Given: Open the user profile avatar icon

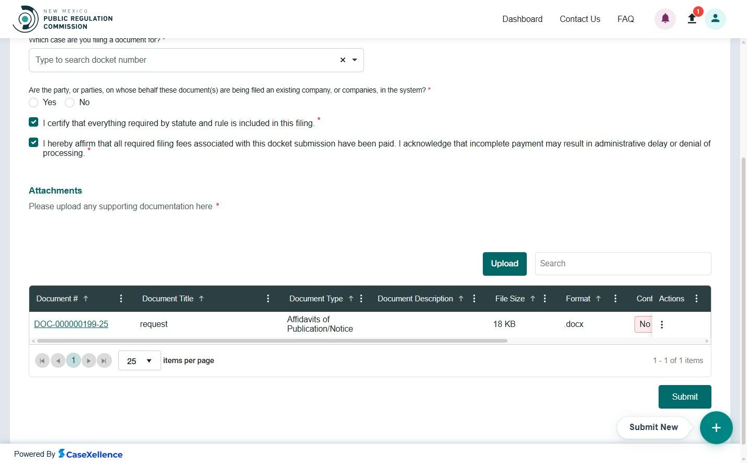Looking at the screenshot, I should [715, 19].
